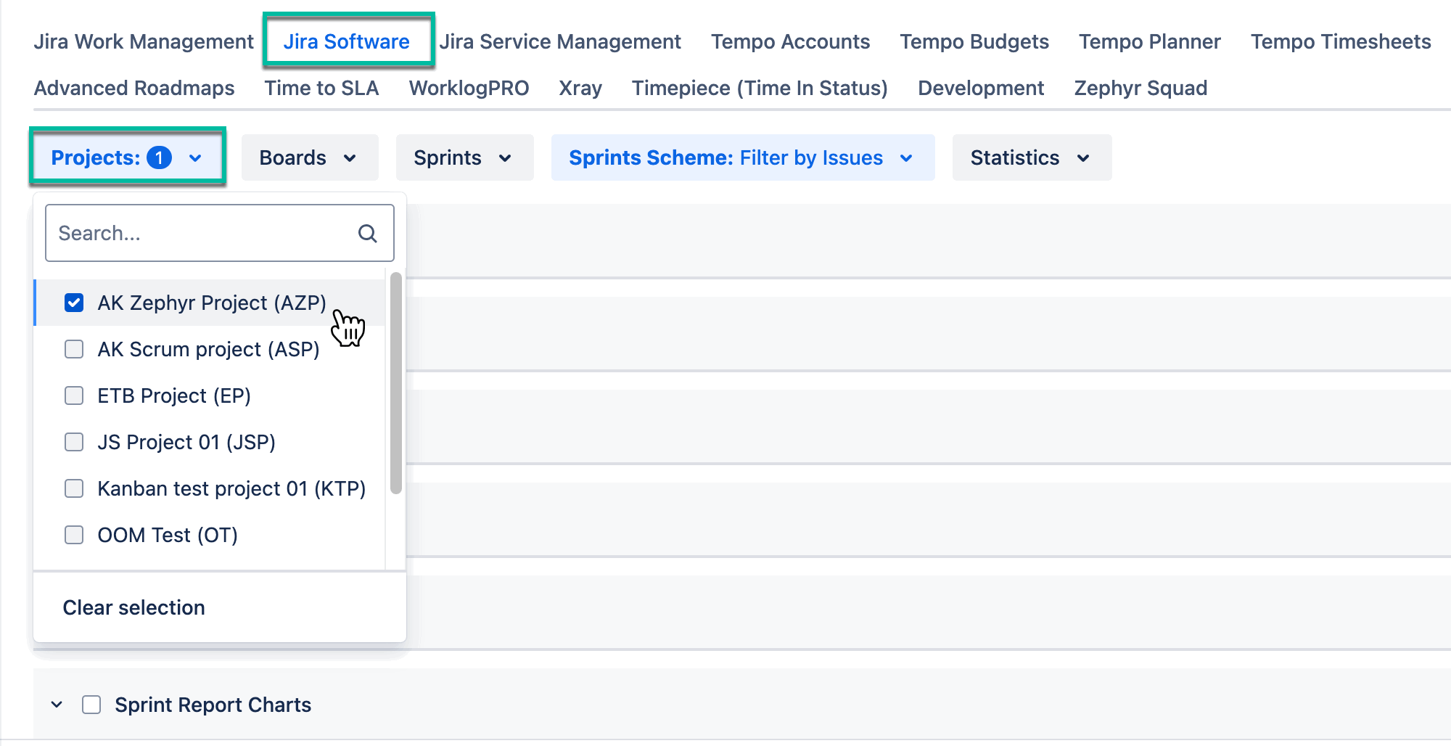Viewport: 1451px width, 746px height.
Task: Tick the ETB Project (EP) checkbox
Action: (74, 395)
